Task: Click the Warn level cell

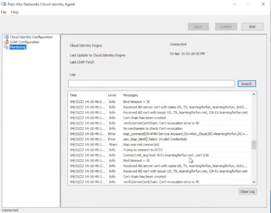Action: [x=113, y=145]
